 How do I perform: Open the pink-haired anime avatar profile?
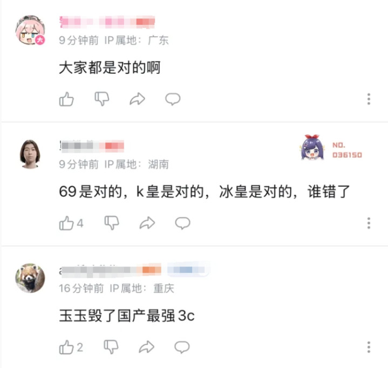click(30, 30)
